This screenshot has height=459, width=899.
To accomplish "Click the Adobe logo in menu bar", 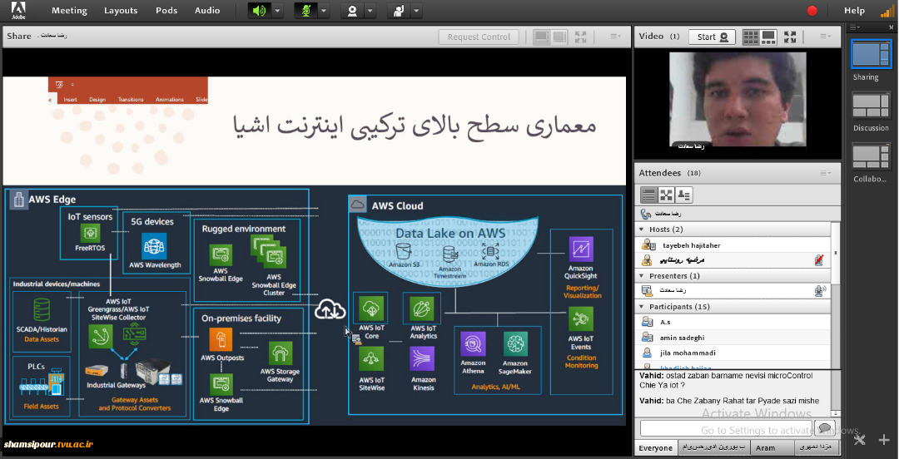I will click(x=18, y=10).
